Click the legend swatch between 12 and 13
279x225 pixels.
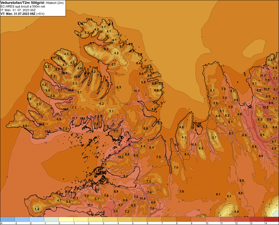pyautogui.click(x=242, y=219)
